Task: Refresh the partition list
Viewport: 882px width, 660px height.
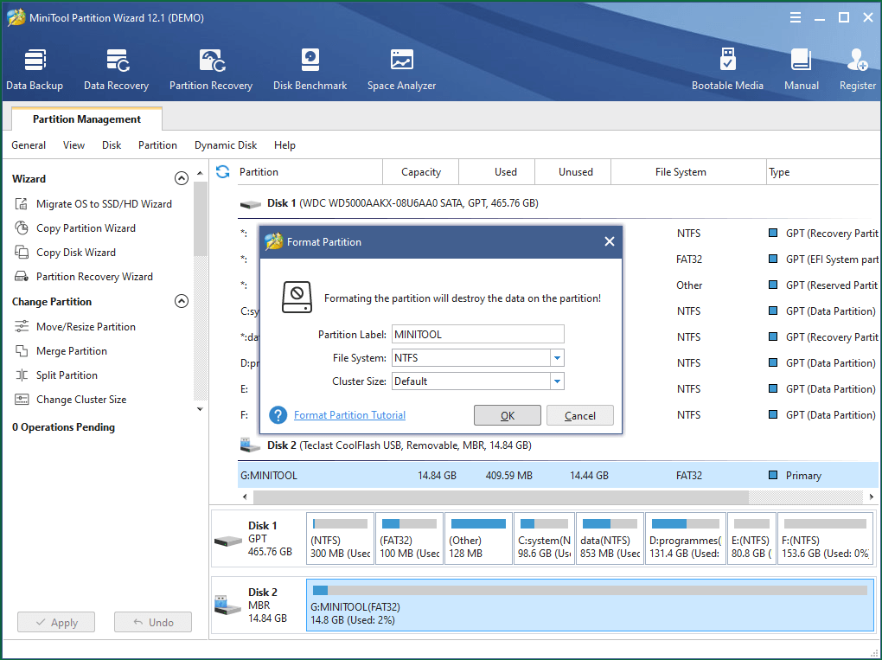Action: click(x=223, y=171)
